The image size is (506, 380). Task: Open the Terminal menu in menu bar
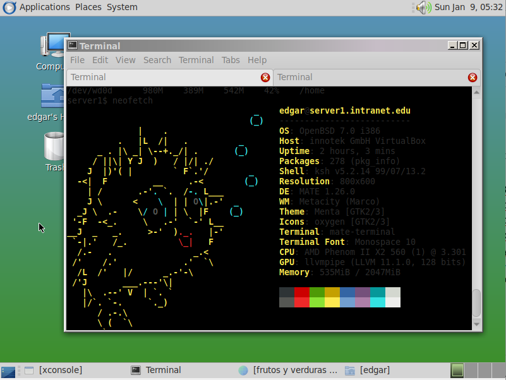196,60
